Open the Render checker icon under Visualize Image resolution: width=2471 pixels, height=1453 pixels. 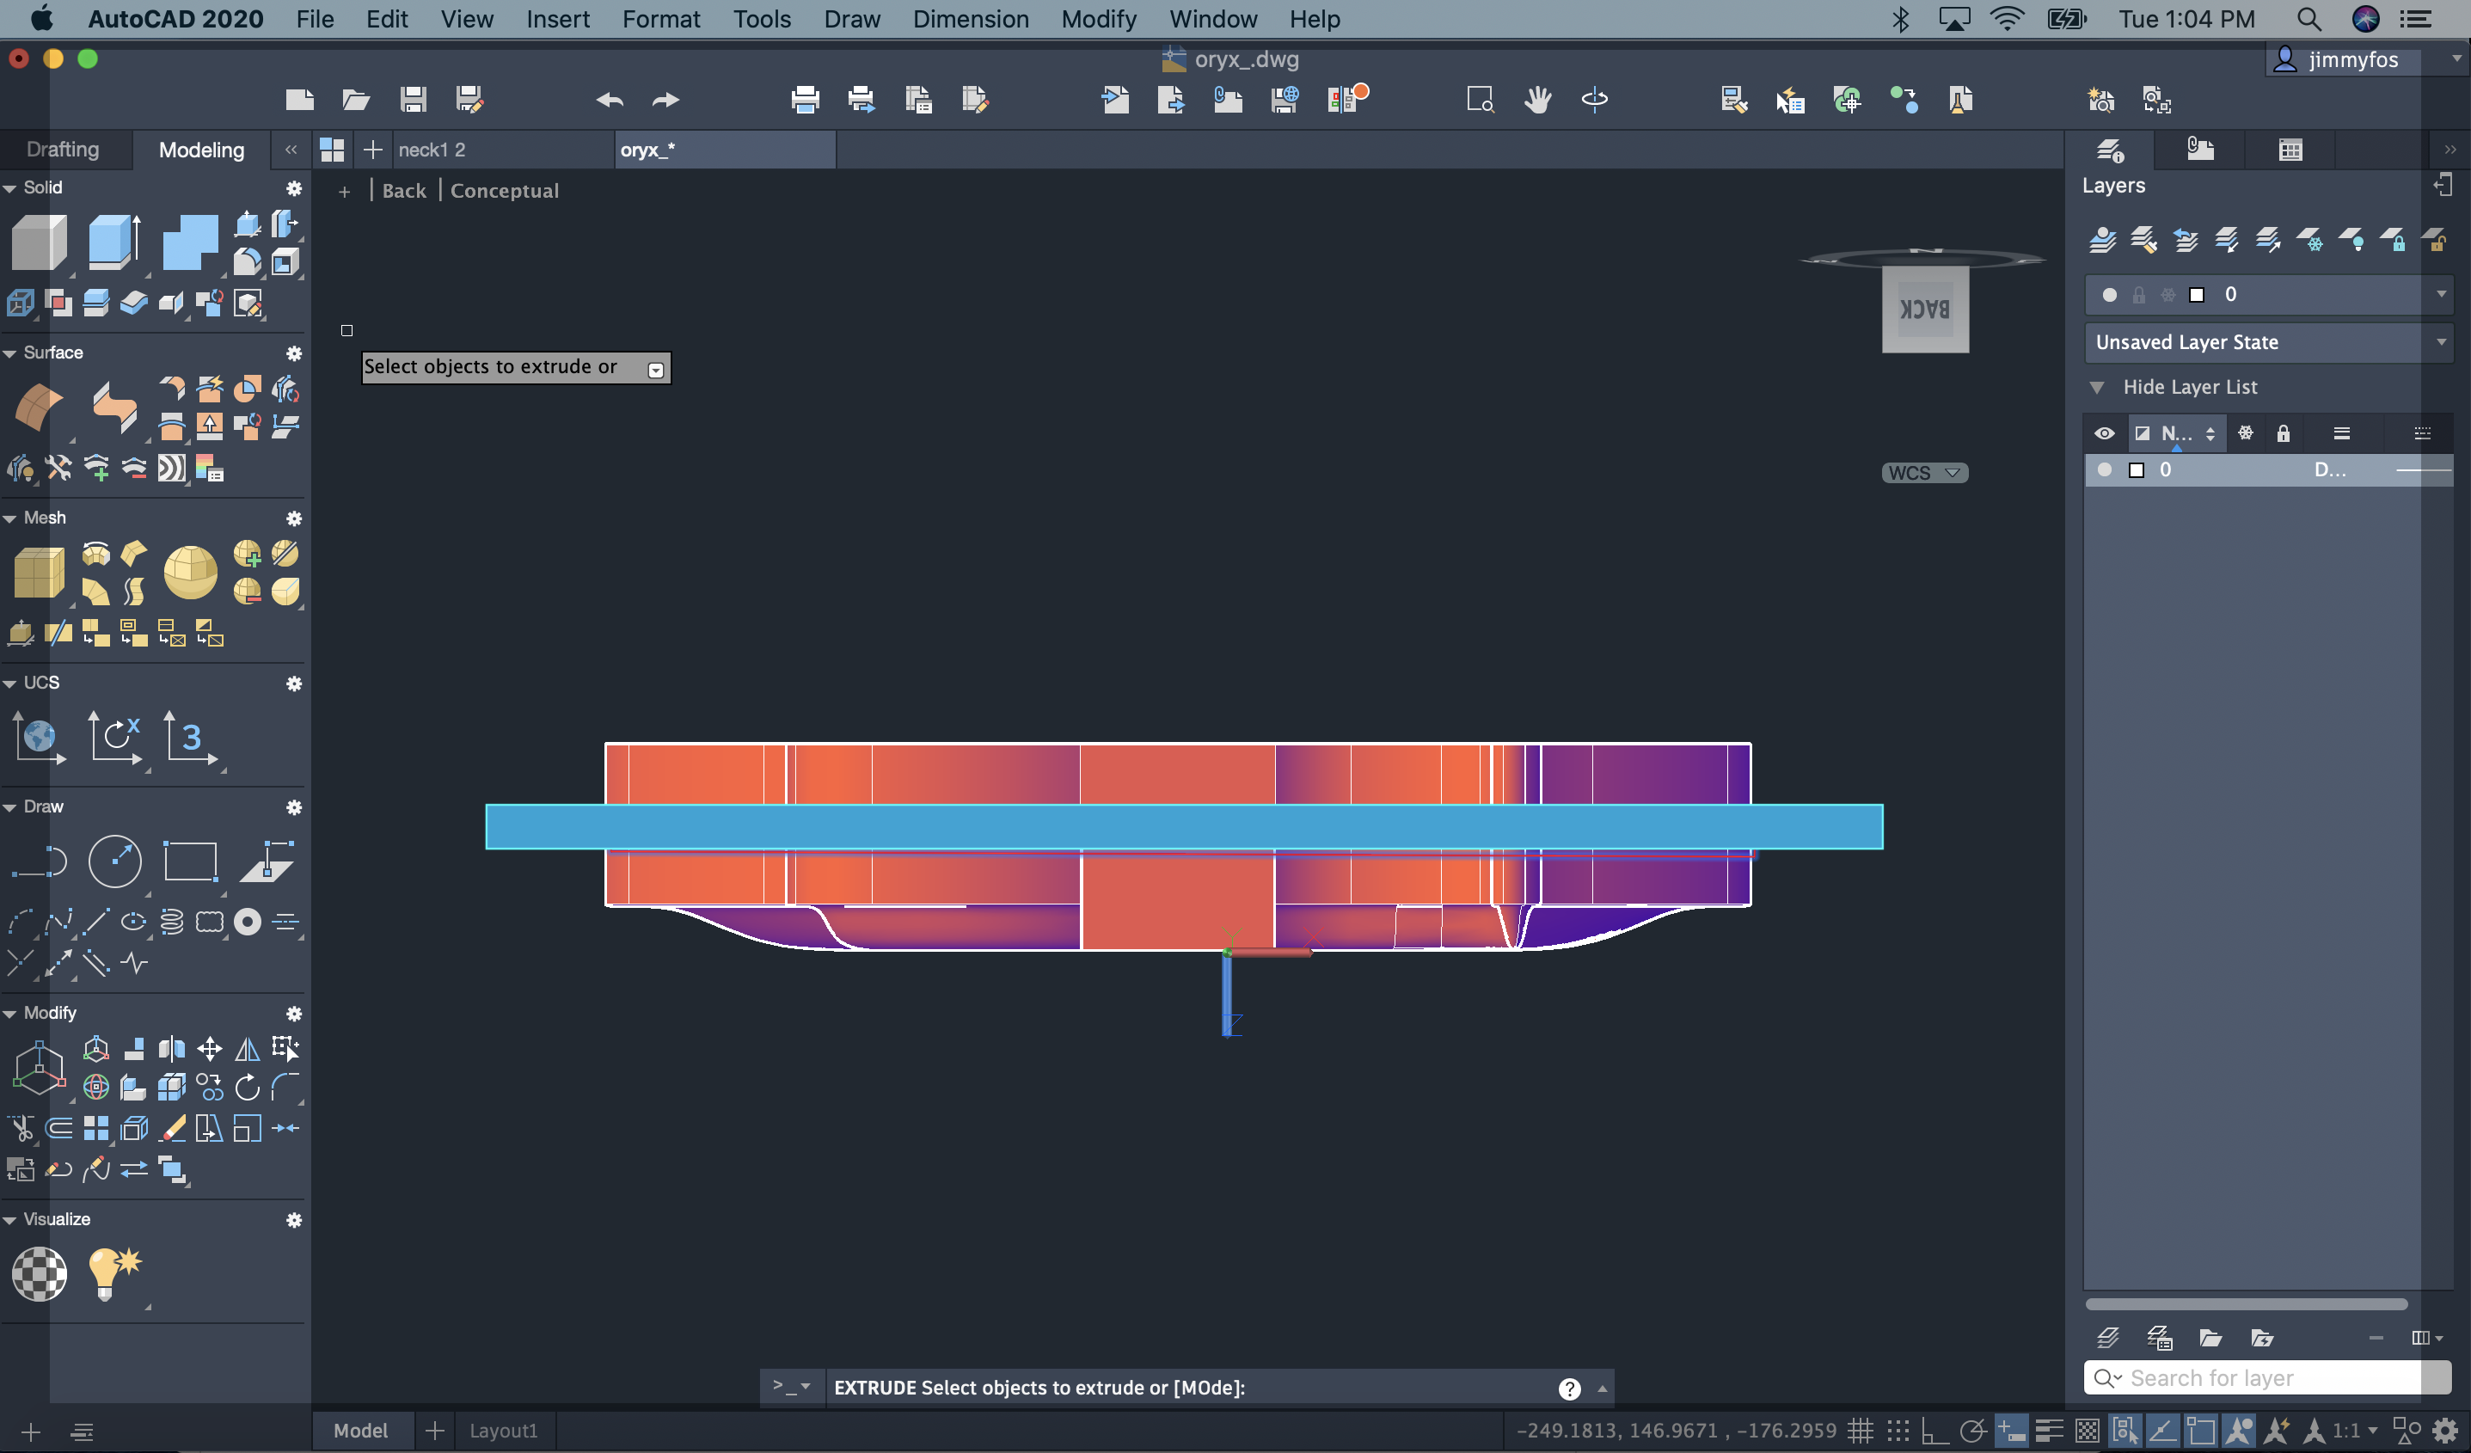40,1274
